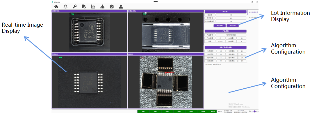Click the green 数据库 status indicator
The height and width of the screenshot is (115, 312).
(213, 112)
